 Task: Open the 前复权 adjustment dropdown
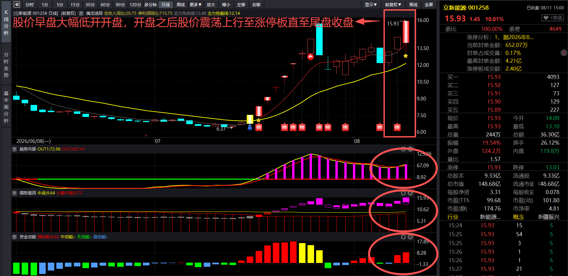393,4
